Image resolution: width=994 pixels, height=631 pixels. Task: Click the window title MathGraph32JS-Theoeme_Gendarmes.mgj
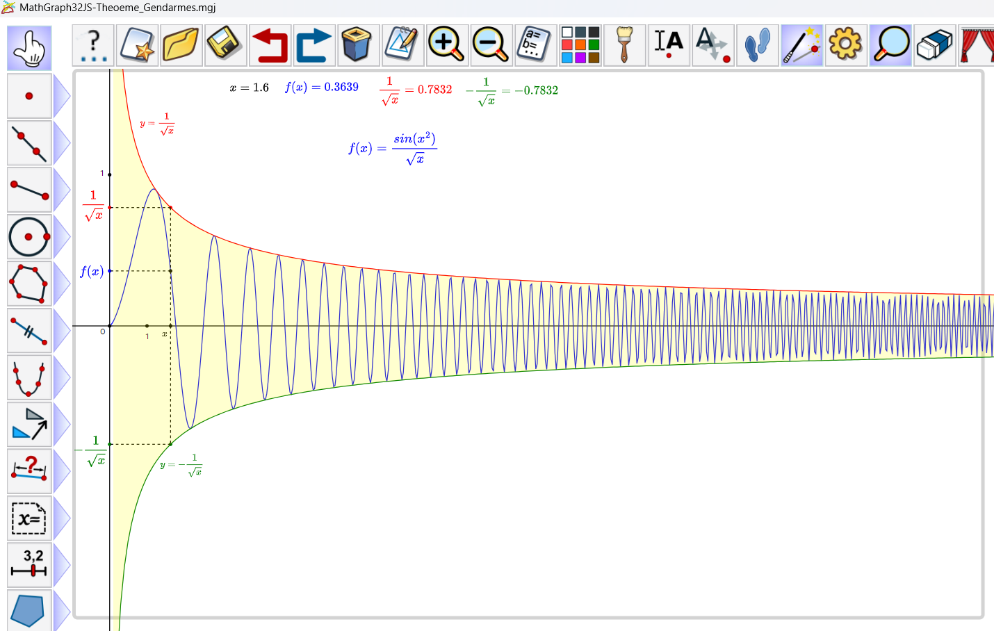click(x=117, y=8)
